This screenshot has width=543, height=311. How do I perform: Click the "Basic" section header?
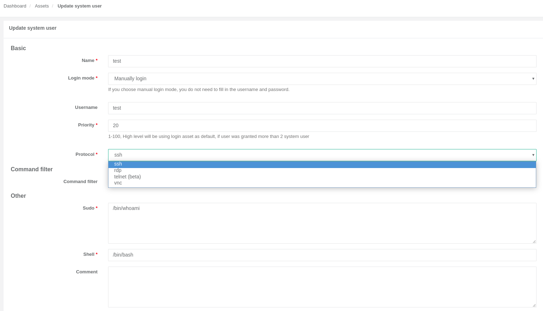point(18,48)
